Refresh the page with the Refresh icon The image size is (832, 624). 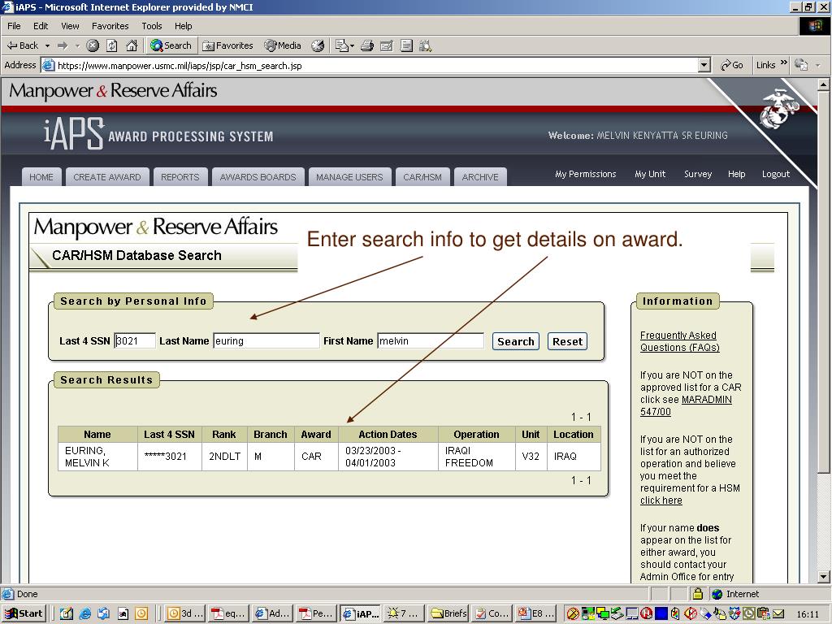click(x=112, y=45)
